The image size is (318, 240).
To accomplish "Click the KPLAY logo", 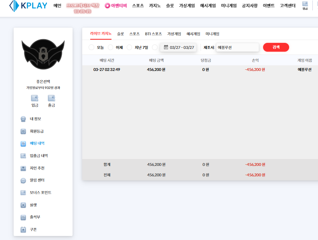I will click(28, 6).
